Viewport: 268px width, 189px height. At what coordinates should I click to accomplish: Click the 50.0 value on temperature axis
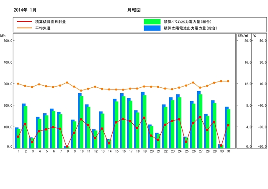(263, 41)
